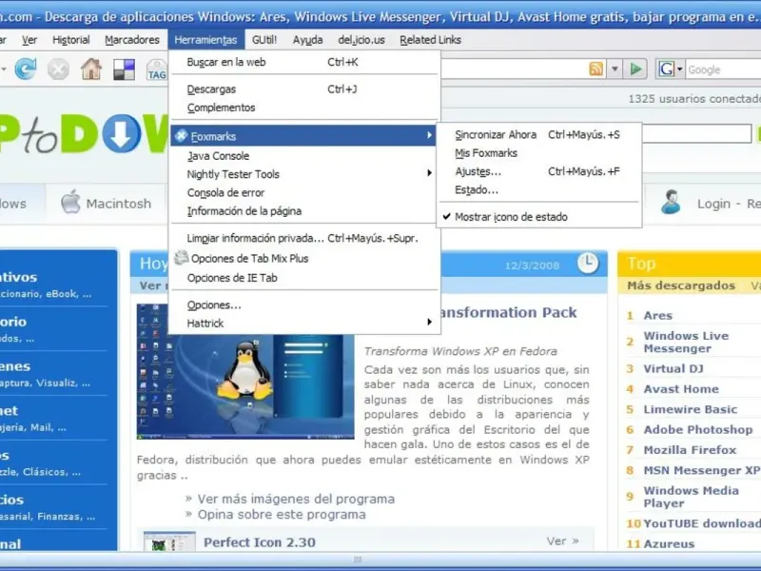Click the TAG toolbar icon
The image size is (761, 571).
(x=156, y=69)
